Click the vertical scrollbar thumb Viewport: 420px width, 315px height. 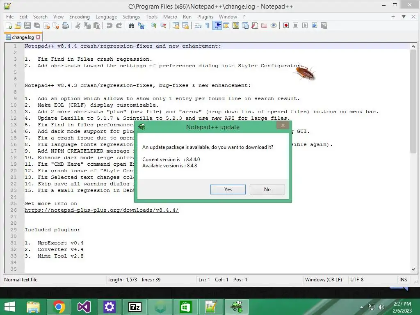point(413,102)
